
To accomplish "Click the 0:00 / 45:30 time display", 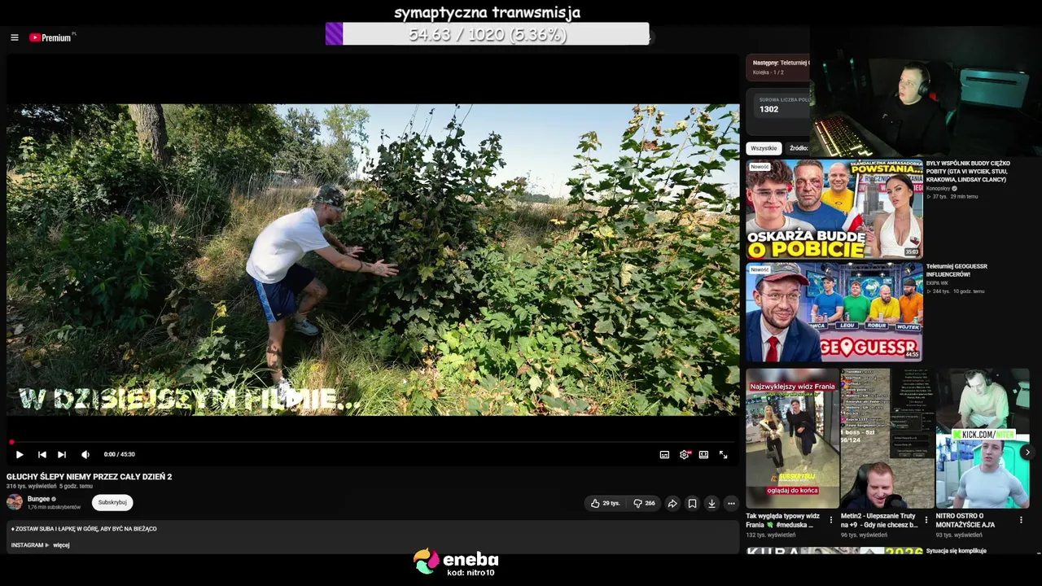I will [x=120, y=455].
